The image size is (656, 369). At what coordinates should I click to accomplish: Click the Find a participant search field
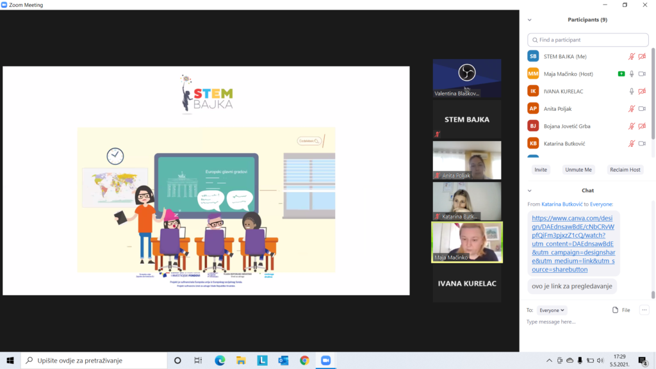[588, 40]
